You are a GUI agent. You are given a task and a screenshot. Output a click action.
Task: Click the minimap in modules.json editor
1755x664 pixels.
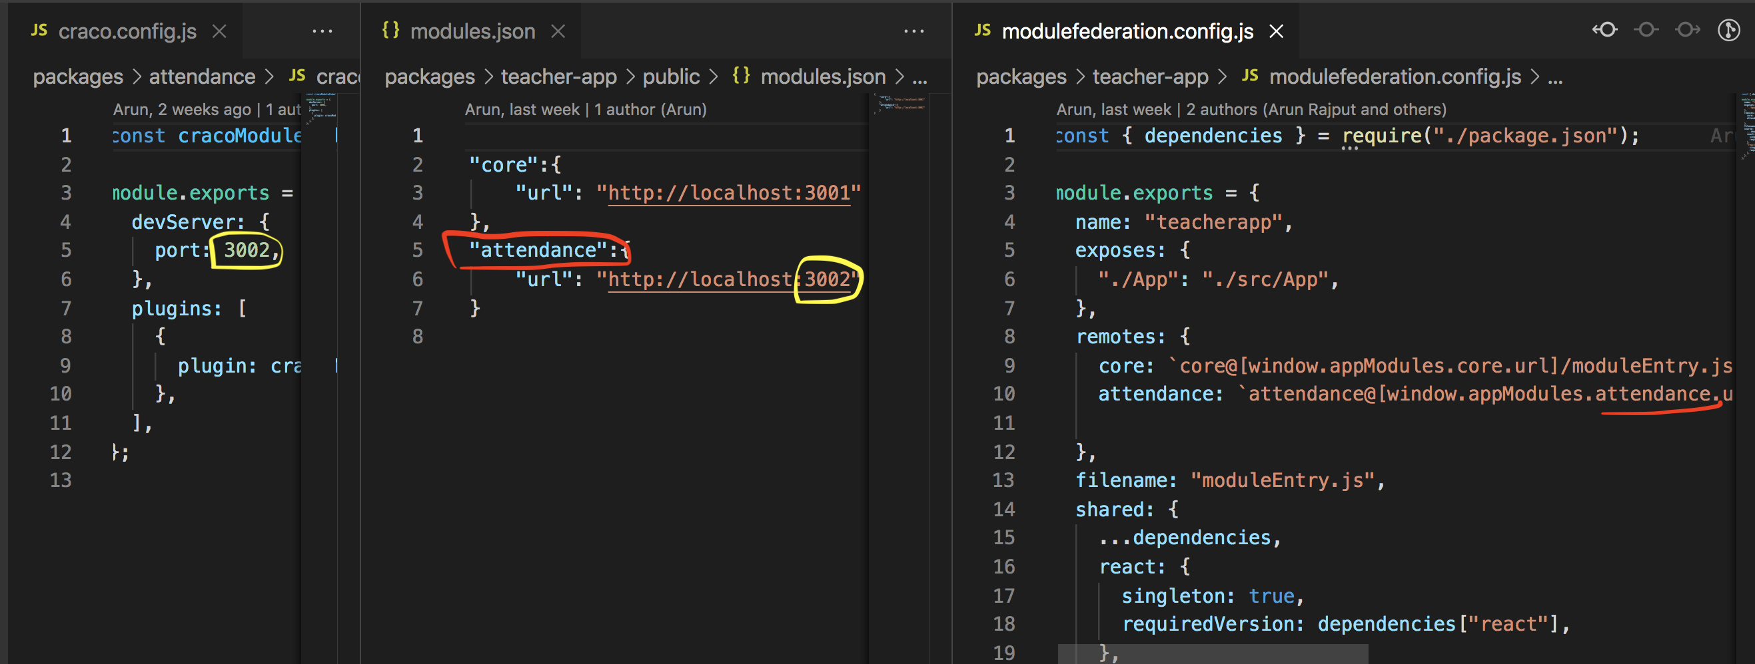point(901,103)
